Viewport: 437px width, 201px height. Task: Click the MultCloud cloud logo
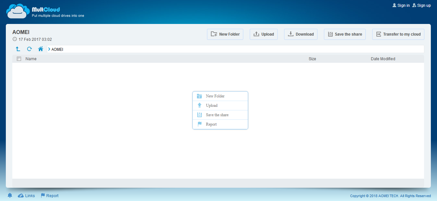18,11
